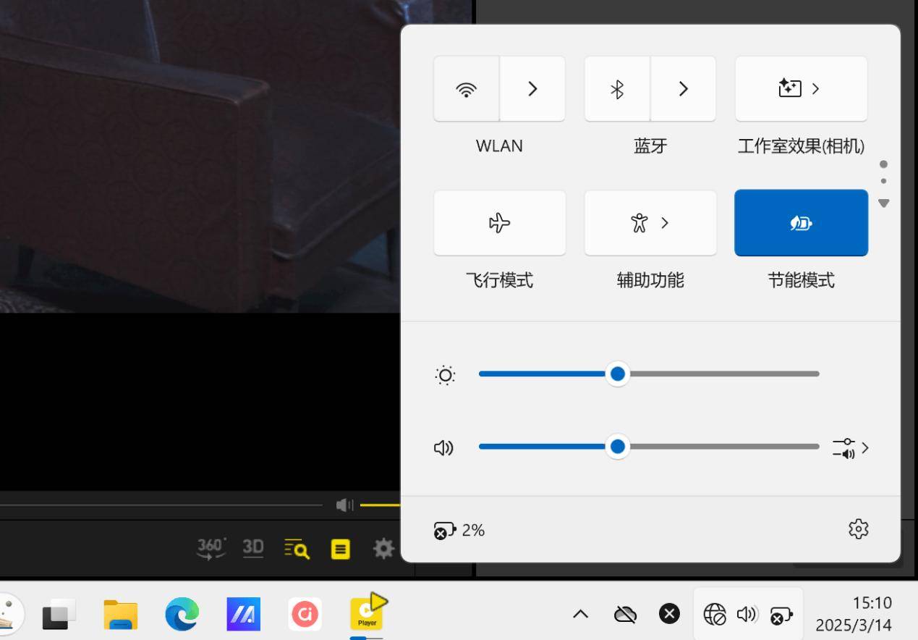This screenshot has width=918, height=640.
Task: Open accessibility (辅助功能) options
Action: (x=650, y=223)
